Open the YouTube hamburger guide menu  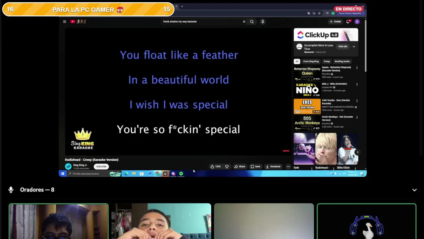[x=65, y=22]
